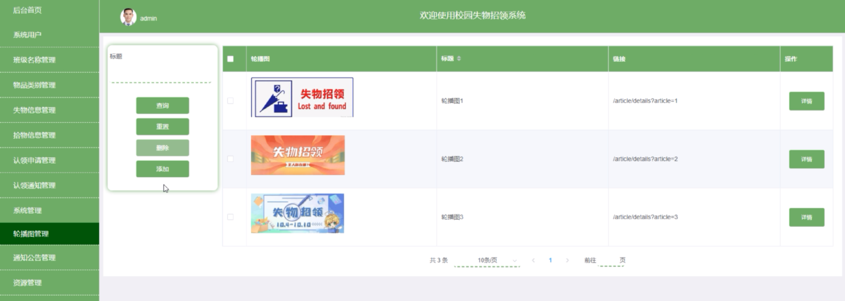Go to 后台首页 in sidebar
This screenshot has height=301, width=845.
[28, 10]
